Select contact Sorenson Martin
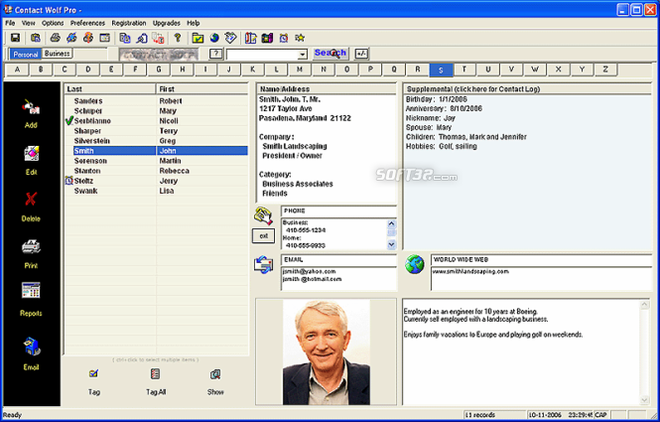 [x=156, y=161]
